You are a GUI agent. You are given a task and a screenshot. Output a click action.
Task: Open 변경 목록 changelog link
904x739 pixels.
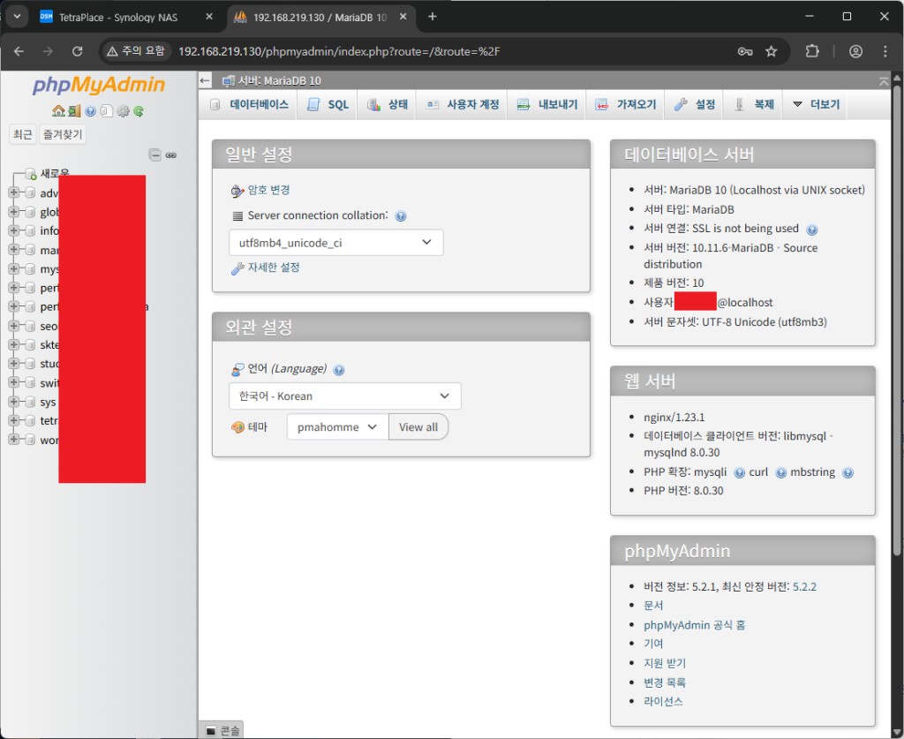coord(665,682)
